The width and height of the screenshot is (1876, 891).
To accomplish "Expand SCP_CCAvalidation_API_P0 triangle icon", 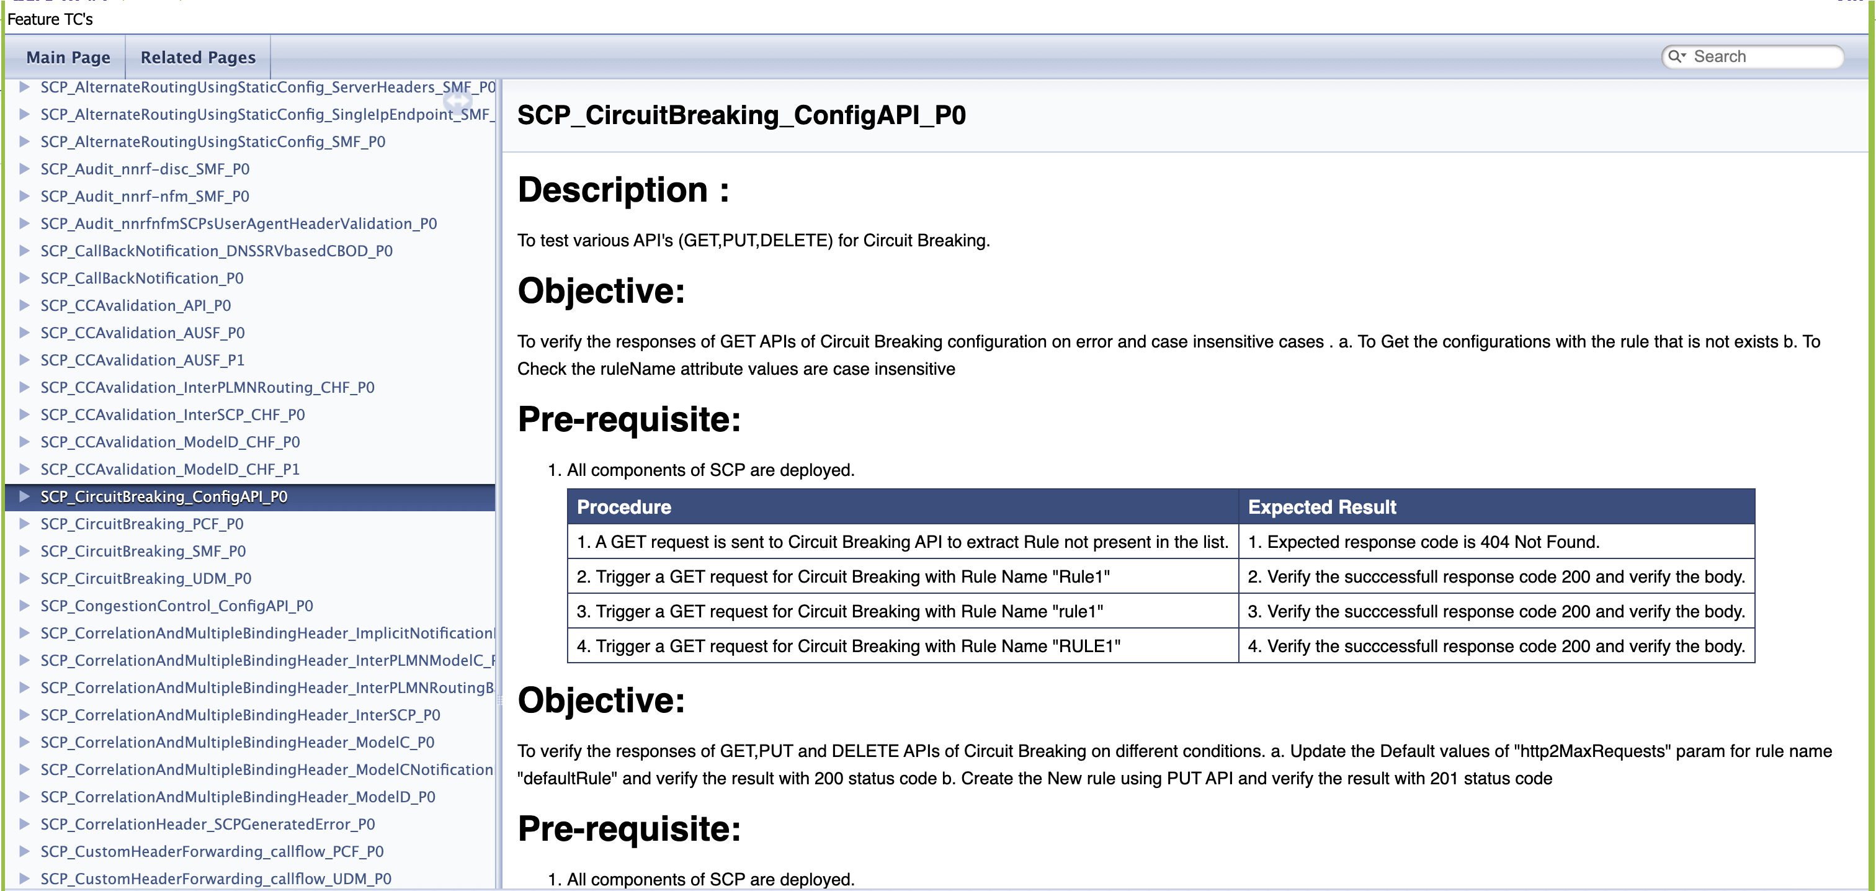I will 25,305.
